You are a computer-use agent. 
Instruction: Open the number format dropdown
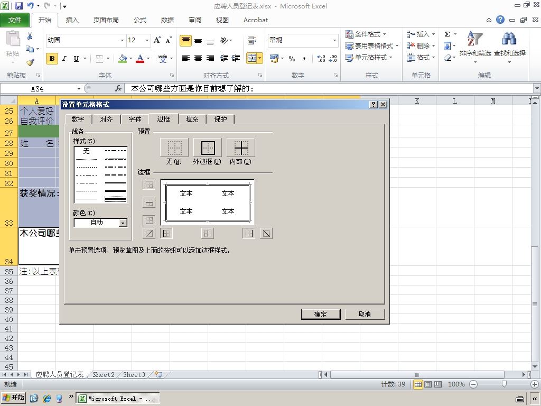point(334,40)
